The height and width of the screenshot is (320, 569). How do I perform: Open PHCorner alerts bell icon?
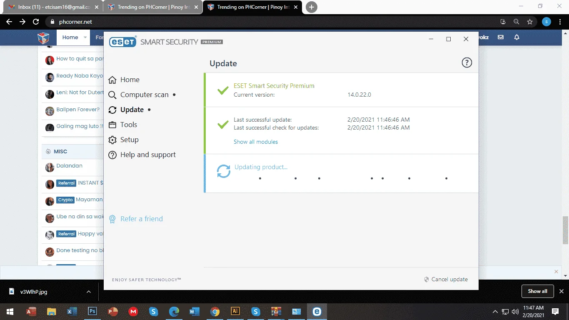point(517,37)
